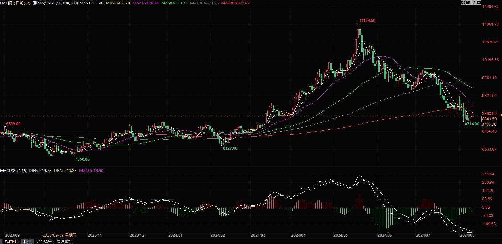
Task: Click the 2023/11 date on the time axis
Action: pyautogui.click(x=95, y=235)
